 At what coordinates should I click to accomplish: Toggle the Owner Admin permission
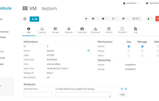coord(158,46)
